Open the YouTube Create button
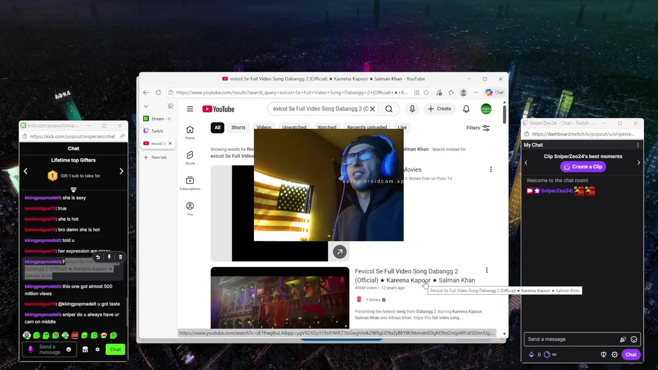Screen dimensions: 658x370 point(440,109)
